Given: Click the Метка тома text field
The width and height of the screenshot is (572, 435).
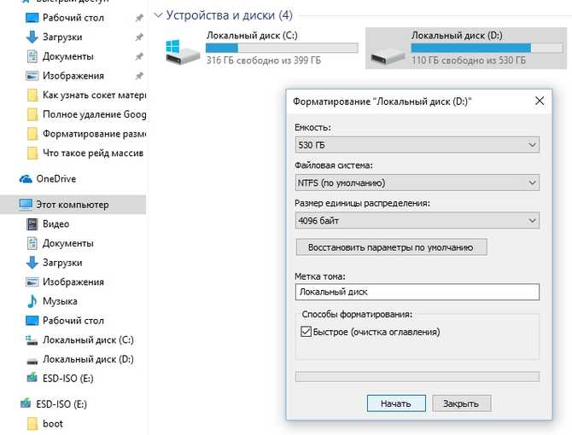Looking at the screenshot, I should (417, 292).
